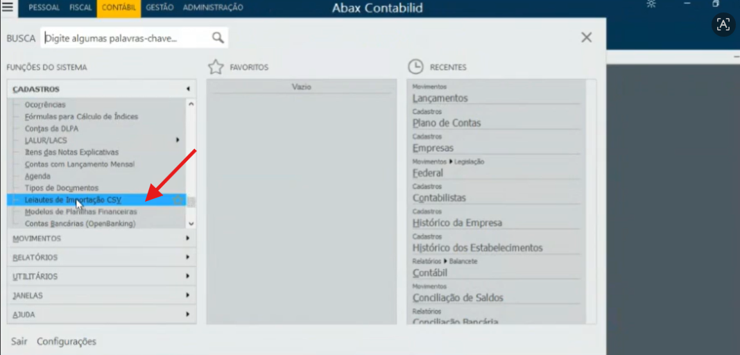Image resolution: width=740 pixels, height=355 pixels.
Task: Click the round translate 'A' icon
Action: pos(723,24)
